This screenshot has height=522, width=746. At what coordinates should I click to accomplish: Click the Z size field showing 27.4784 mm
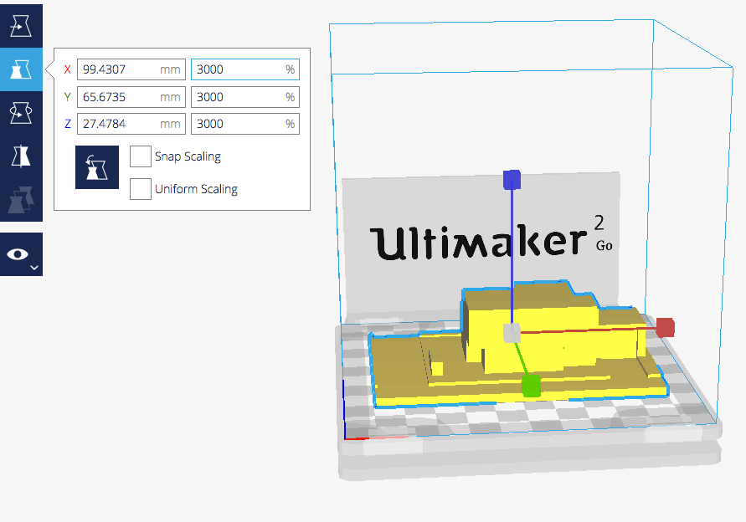(x=131, y=124)
